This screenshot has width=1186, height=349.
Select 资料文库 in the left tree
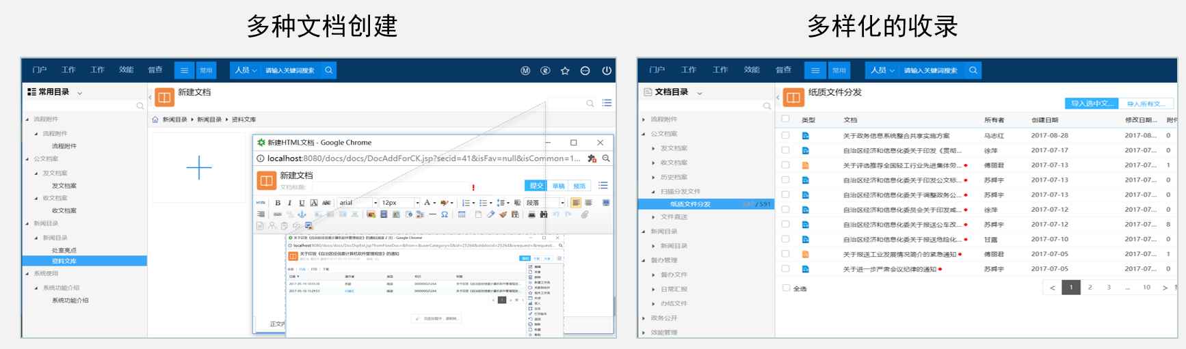(64, 261)
